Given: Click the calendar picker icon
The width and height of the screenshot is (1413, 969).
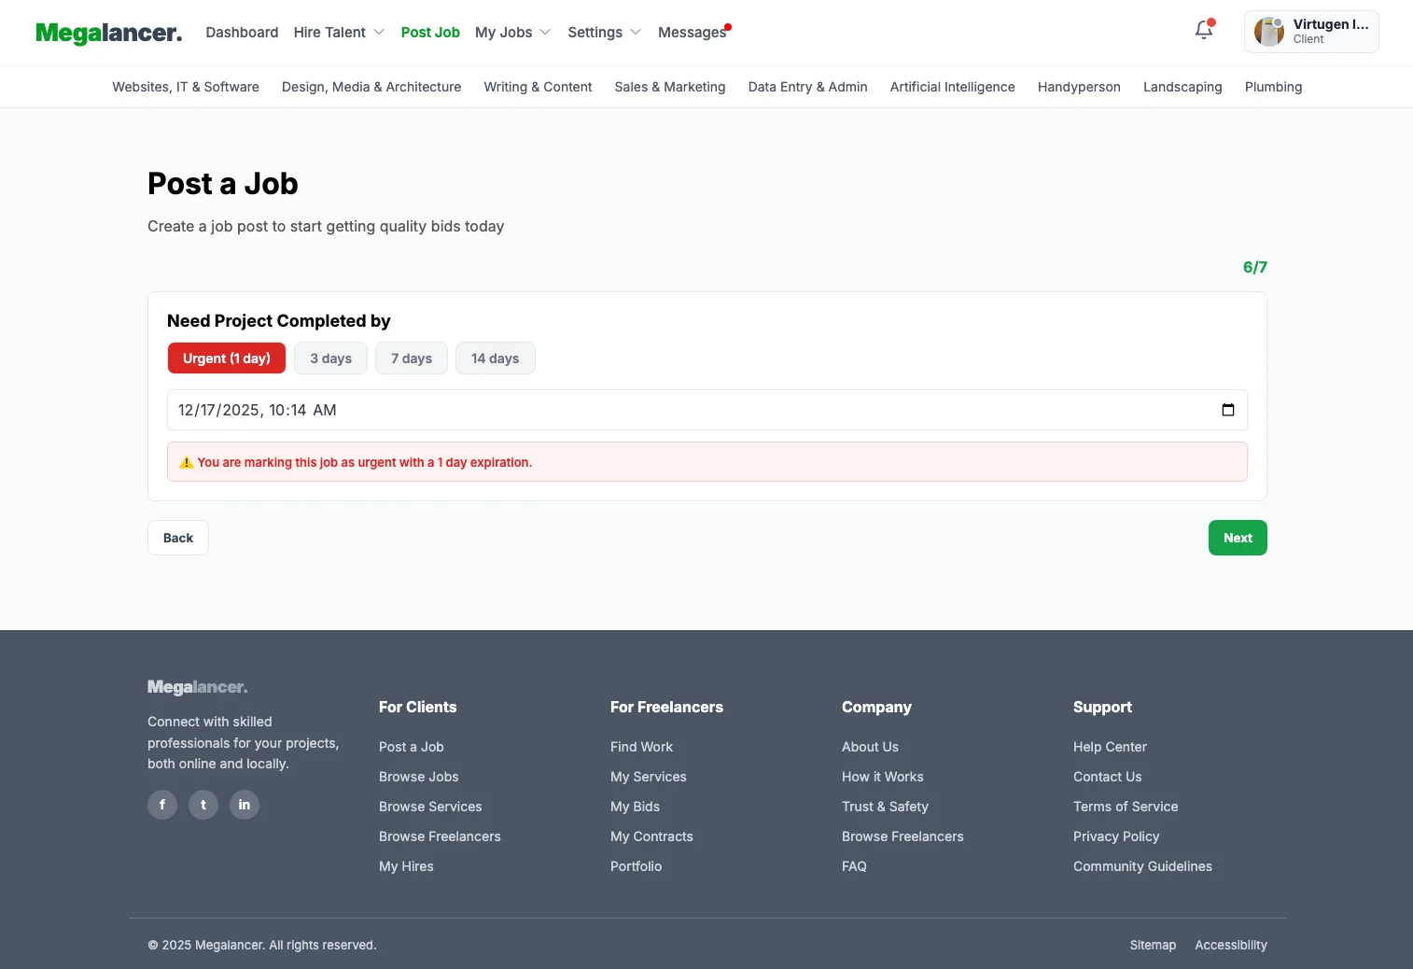Looking at the screenshot, I should (1227, 410).
